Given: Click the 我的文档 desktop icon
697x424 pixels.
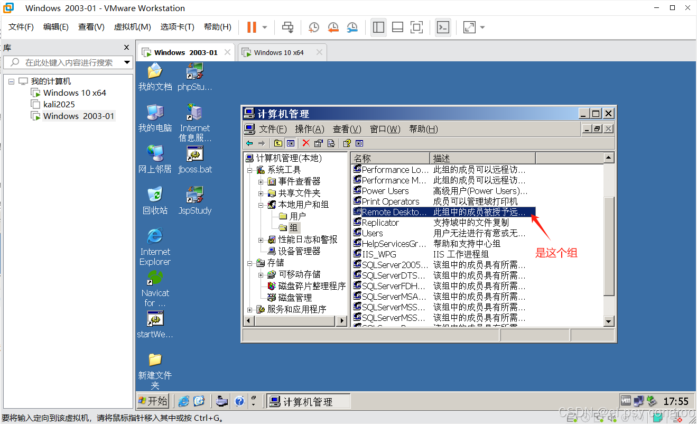Looking at the screenshot, I should click(x=155, y=77).
